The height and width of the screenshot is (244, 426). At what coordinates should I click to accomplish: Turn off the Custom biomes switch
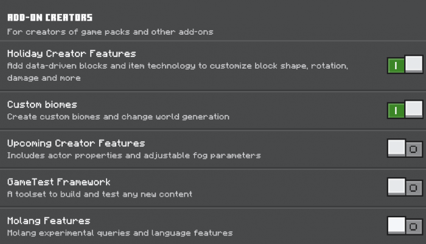point(405,110)
